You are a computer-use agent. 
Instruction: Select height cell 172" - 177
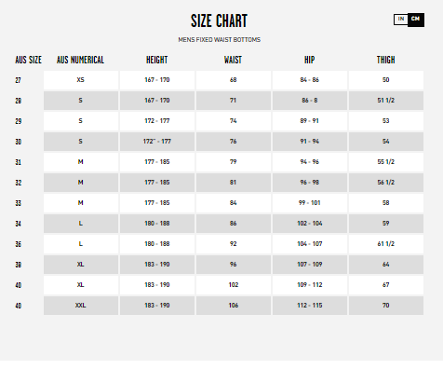tap(157, 142)
